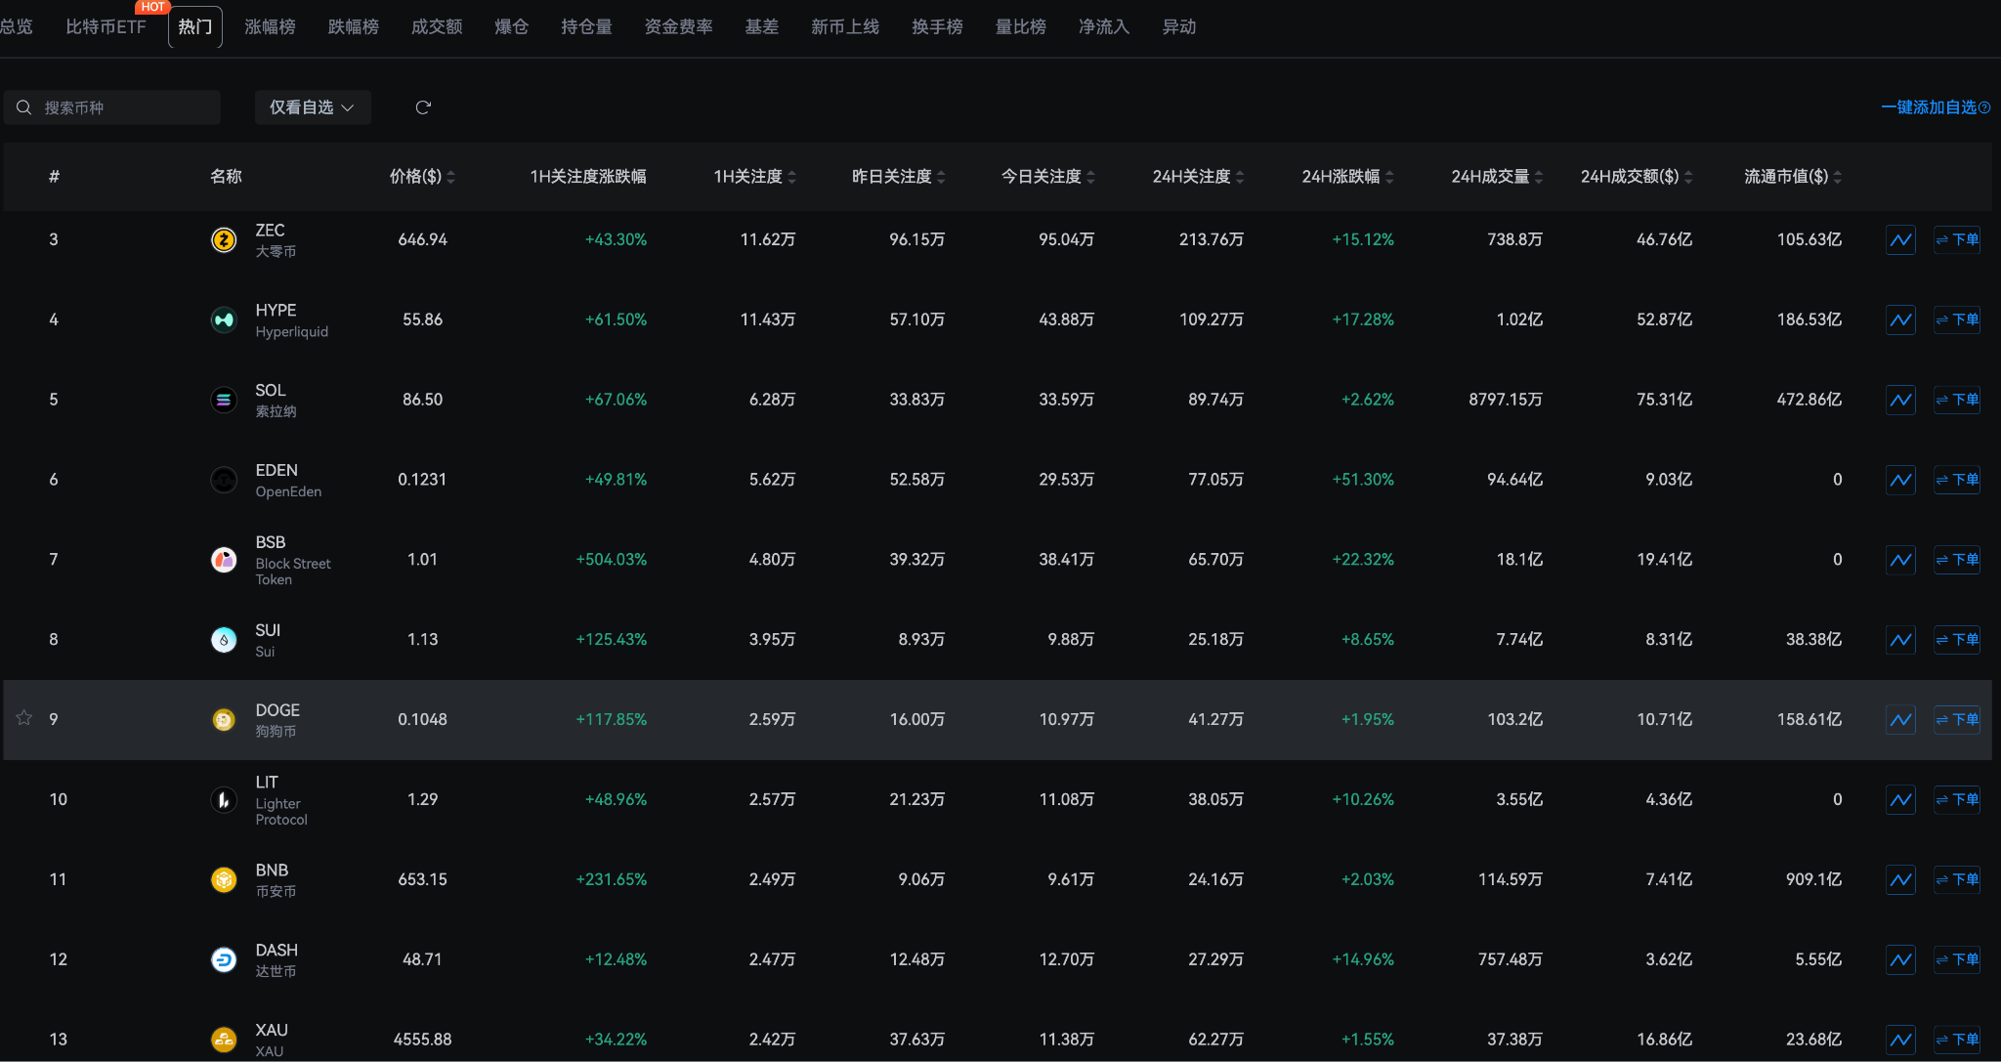Viewport: 2001px width, 1062px height.
Task: Open the chart icon for ZEC
Action: point(1900,239)
